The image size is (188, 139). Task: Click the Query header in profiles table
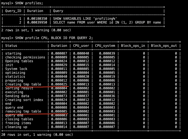[58, 11]
